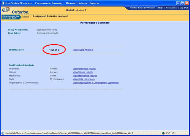Click the Criterion logo
Viewport: 190px width, 136px height.
pyautogui.click(x=20, y=12)
